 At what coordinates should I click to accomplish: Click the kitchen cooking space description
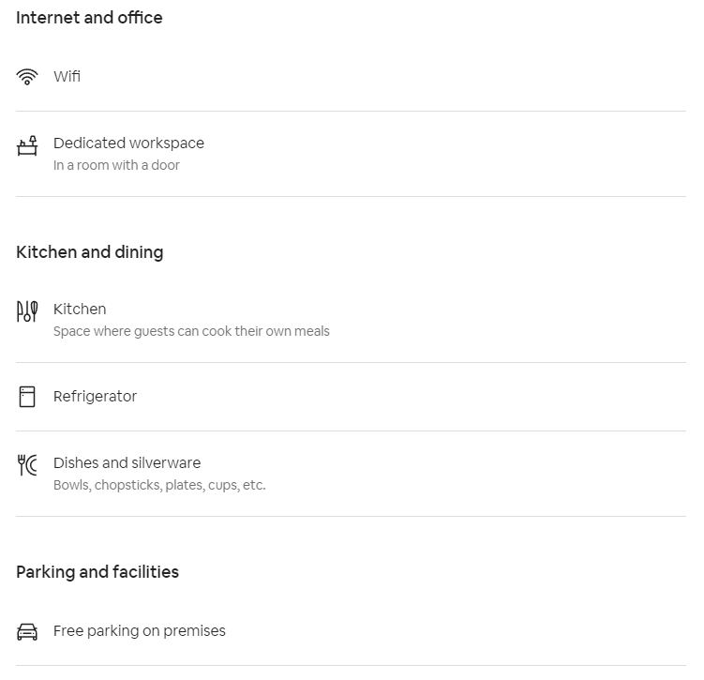(191, 331)
